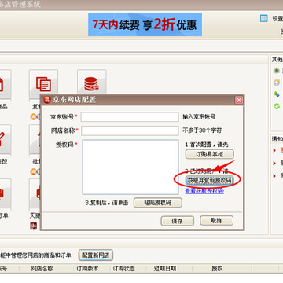Image resolution: width=283 pixels, height=283 pixels.
Task: Click the 配置新网店 button
Action: tap(96, 255)
